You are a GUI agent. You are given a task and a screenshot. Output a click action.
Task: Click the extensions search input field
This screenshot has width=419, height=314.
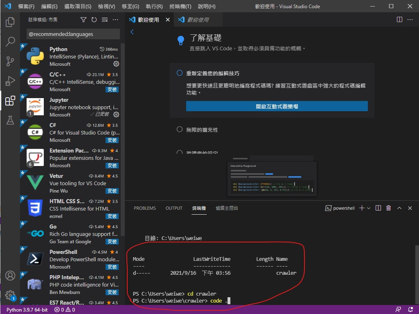(73, 34)
